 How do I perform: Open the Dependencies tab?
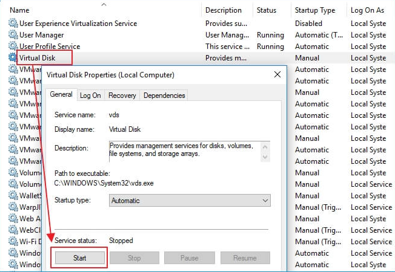tap(164, 96)
